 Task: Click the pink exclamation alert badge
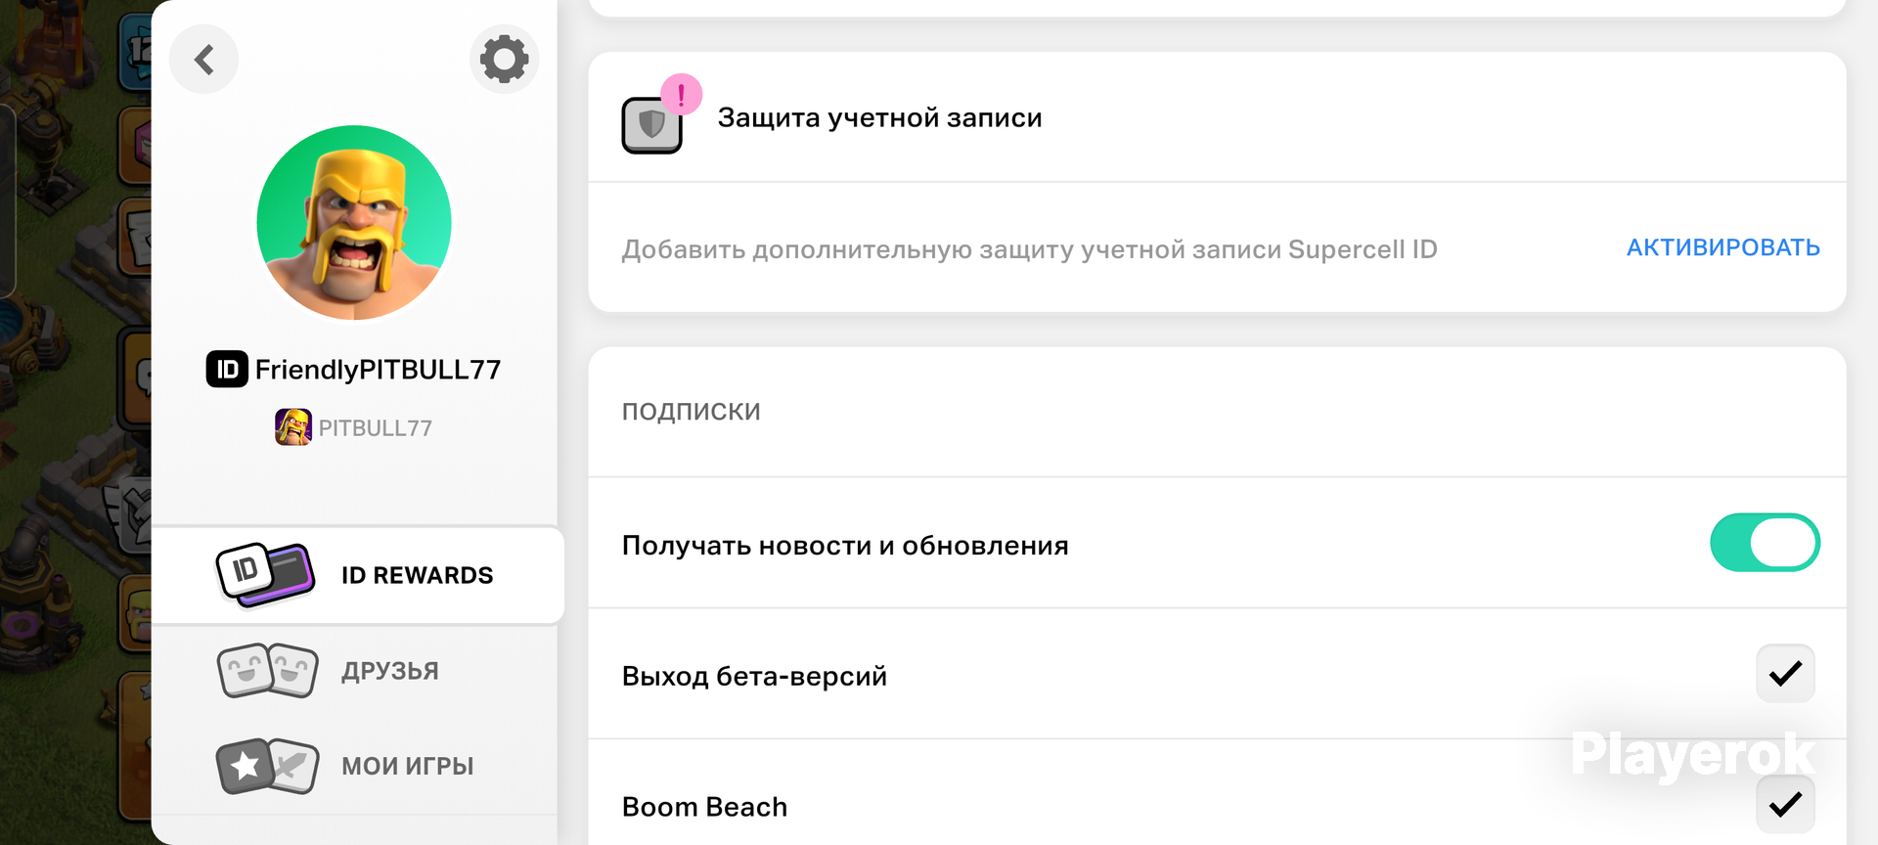coord(681,95)
